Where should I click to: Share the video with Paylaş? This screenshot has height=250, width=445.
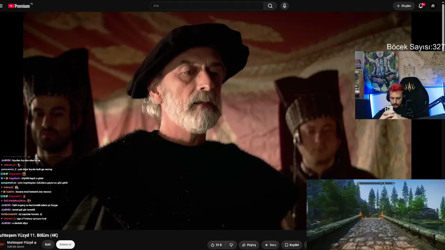pyautogui.click(x=249, y=245)
